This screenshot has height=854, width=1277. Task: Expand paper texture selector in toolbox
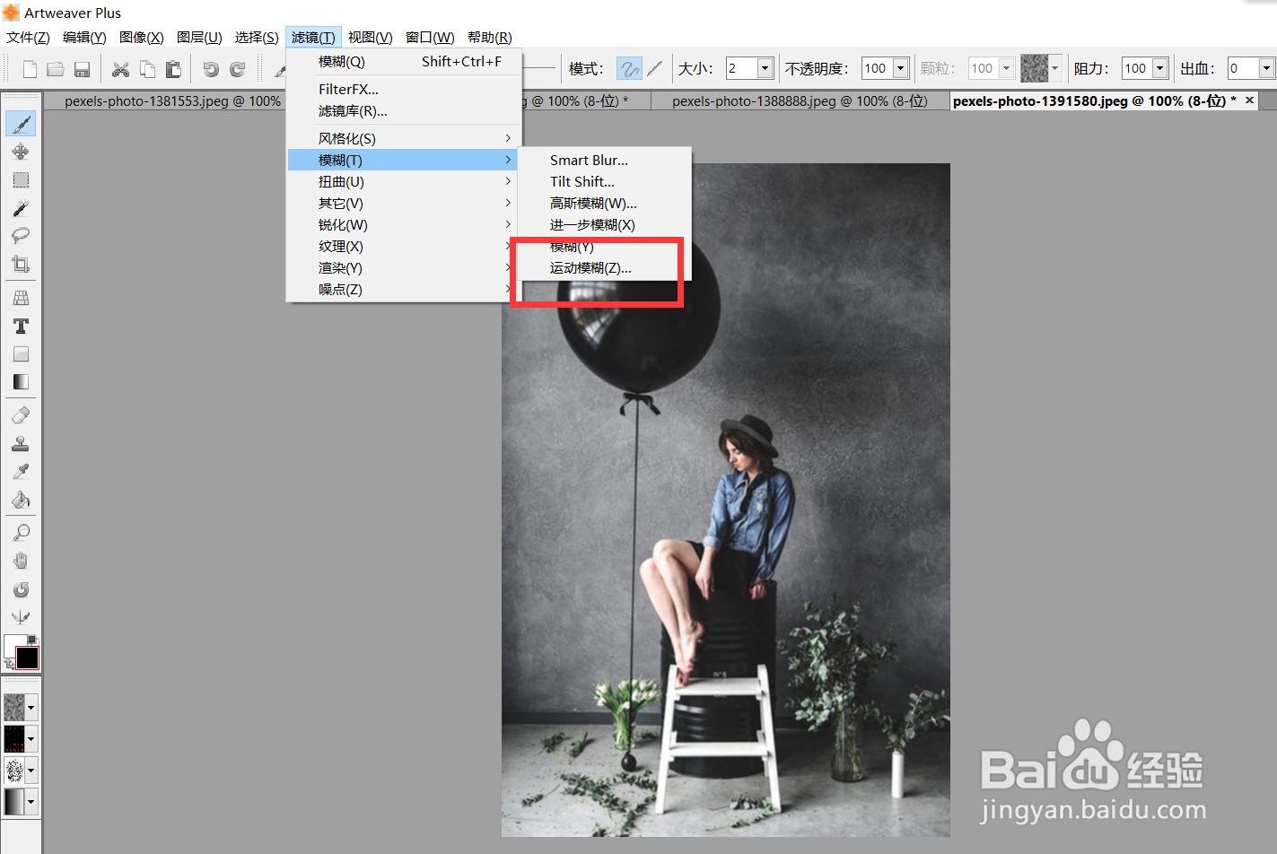point(31,708)
